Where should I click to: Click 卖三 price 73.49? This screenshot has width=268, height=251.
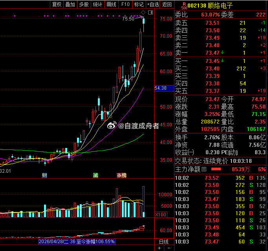pyautogui.click(x=213, y=38)
